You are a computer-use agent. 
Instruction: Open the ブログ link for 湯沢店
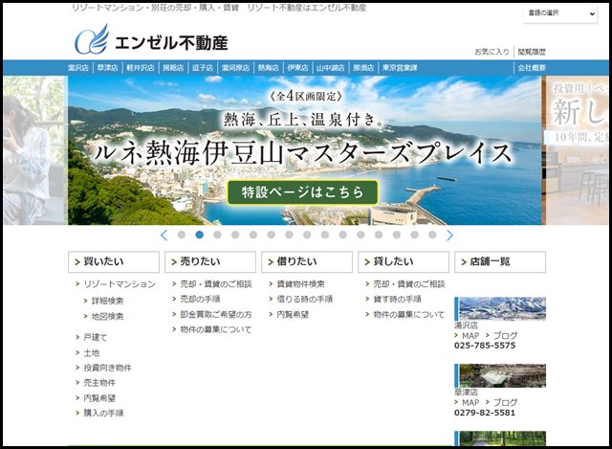505,336
